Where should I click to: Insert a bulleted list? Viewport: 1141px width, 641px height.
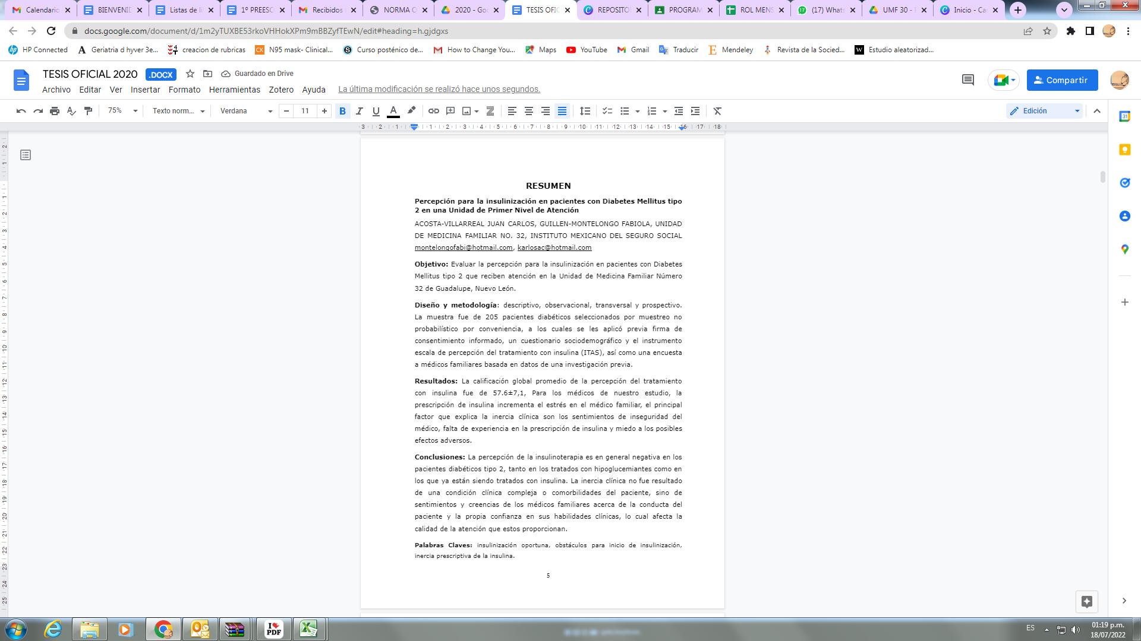coord(625,111)
